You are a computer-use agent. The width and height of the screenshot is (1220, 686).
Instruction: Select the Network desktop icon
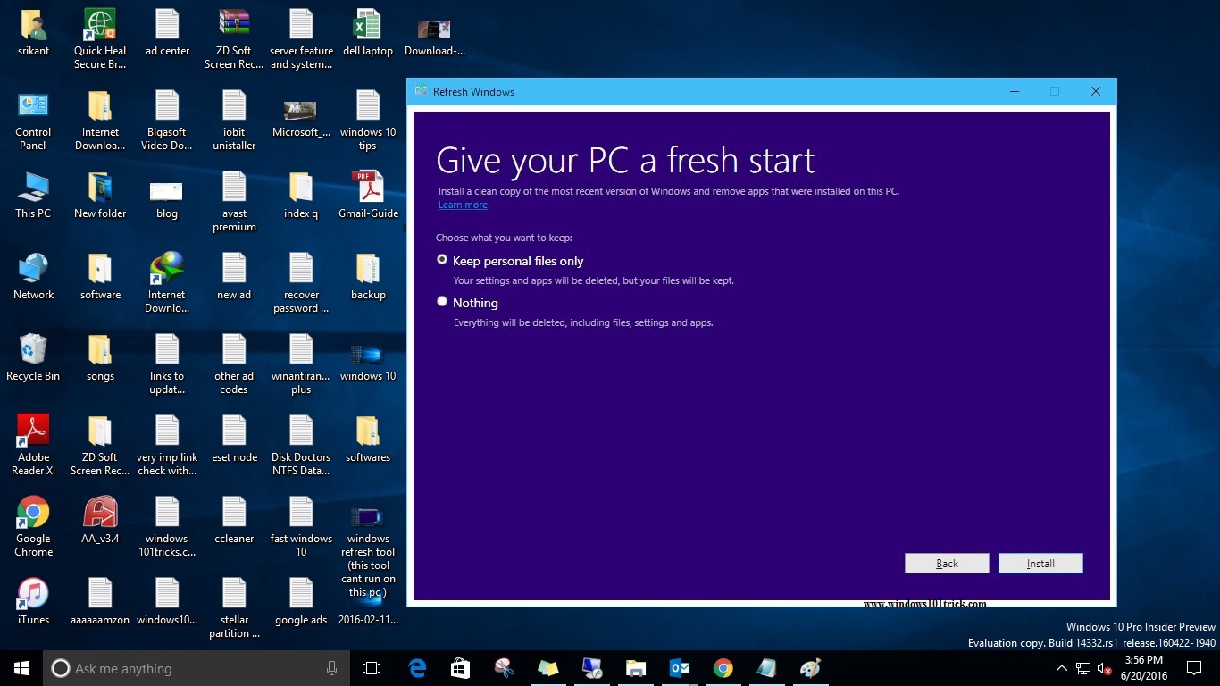click(33, 277)
